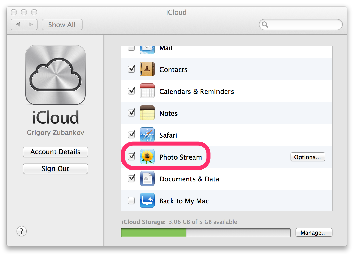Click the Documents & Data icon
Viewport: 354px width, 254px height.
[x=147, y=178]
